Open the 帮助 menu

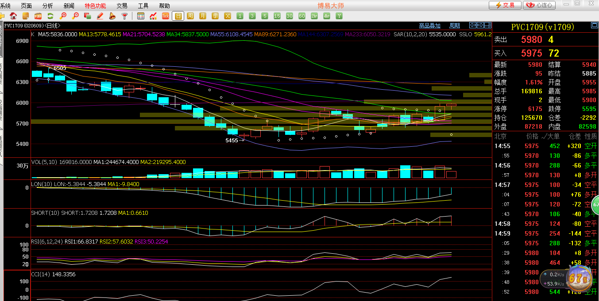(164, 6)
